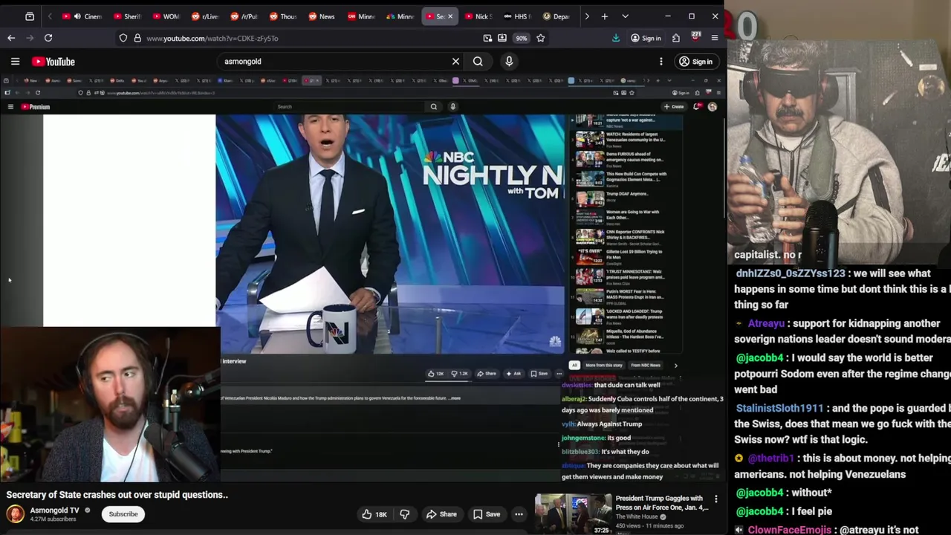Sign in via the YouTube header button
Screen dimensions: 951x535
(x=696, y=62)
